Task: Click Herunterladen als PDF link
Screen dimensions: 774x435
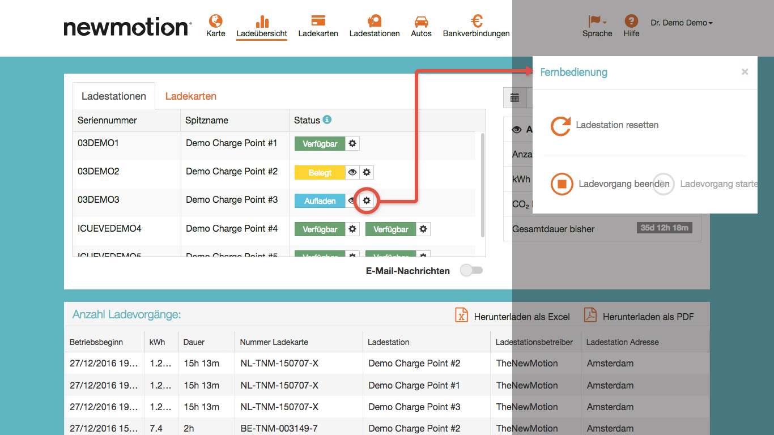Action: [x=648, y=317]
